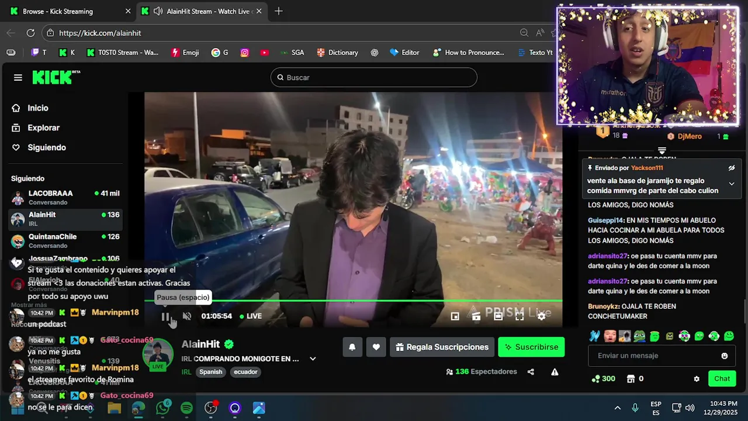Open a new browser tab
Viewport: 748px width, 421px height.
[x=279, y=11]
